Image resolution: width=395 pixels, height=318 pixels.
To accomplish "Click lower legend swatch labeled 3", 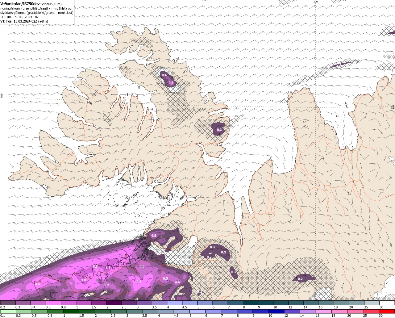I will pyautogui.click(x=134, y=311).
